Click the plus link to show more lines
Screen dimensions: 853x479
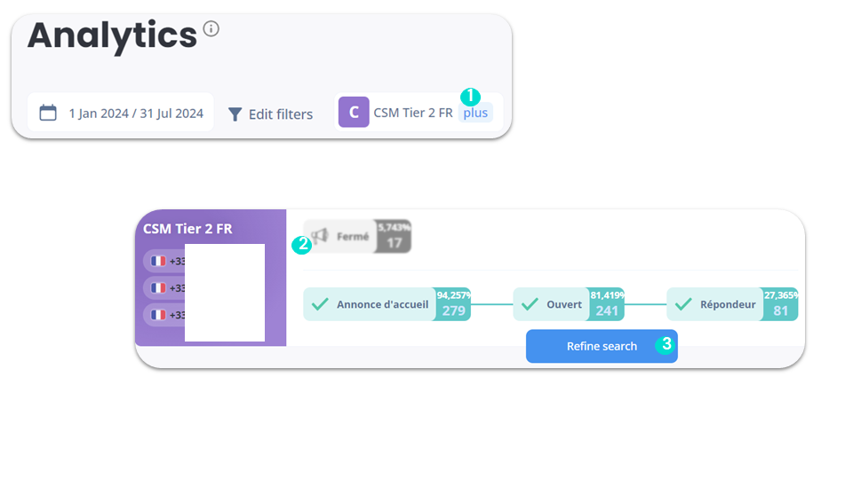click(x=475, y=113)
